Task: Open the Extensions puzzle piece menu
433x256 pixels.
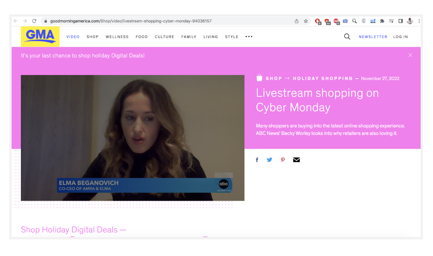Action: tap(382, 21)
